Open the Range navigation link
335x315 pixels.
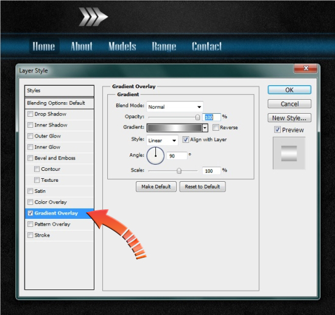(x=164, y=46)
